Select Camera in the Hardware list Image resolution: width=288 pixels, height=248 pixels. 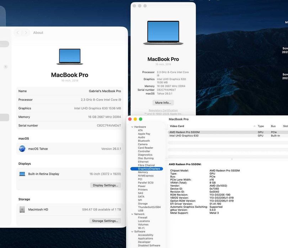tap(143, 144)
